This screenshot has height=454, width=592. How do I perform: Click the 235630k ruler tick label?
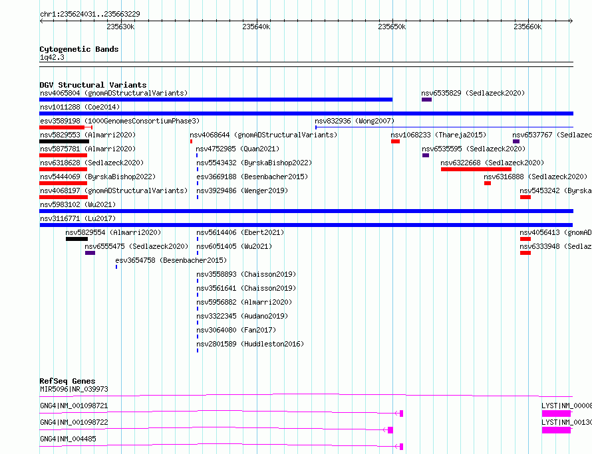tap(120, 27)
